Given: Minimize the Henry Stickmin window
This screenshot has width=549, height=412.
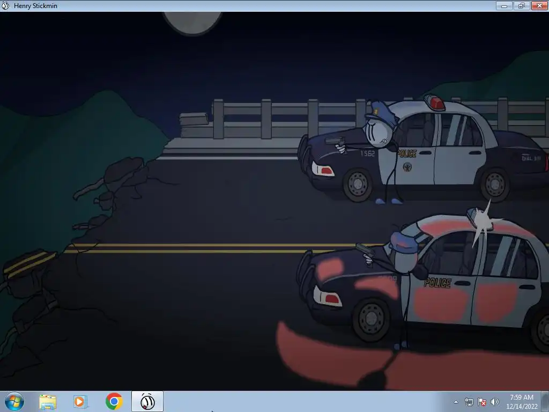Looking at the screenshot, I should click(x=504, y=5).
